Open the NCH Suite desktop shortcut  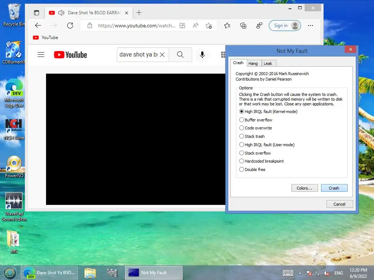[14, 129]
